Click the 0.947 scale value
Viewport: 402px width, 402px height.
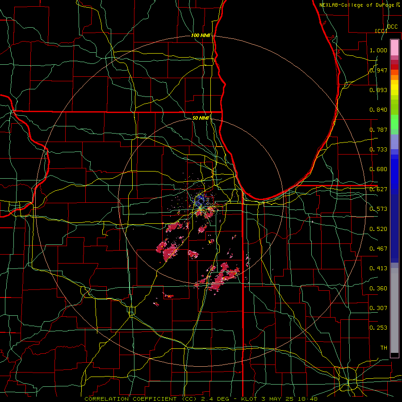tap(378, 70)
